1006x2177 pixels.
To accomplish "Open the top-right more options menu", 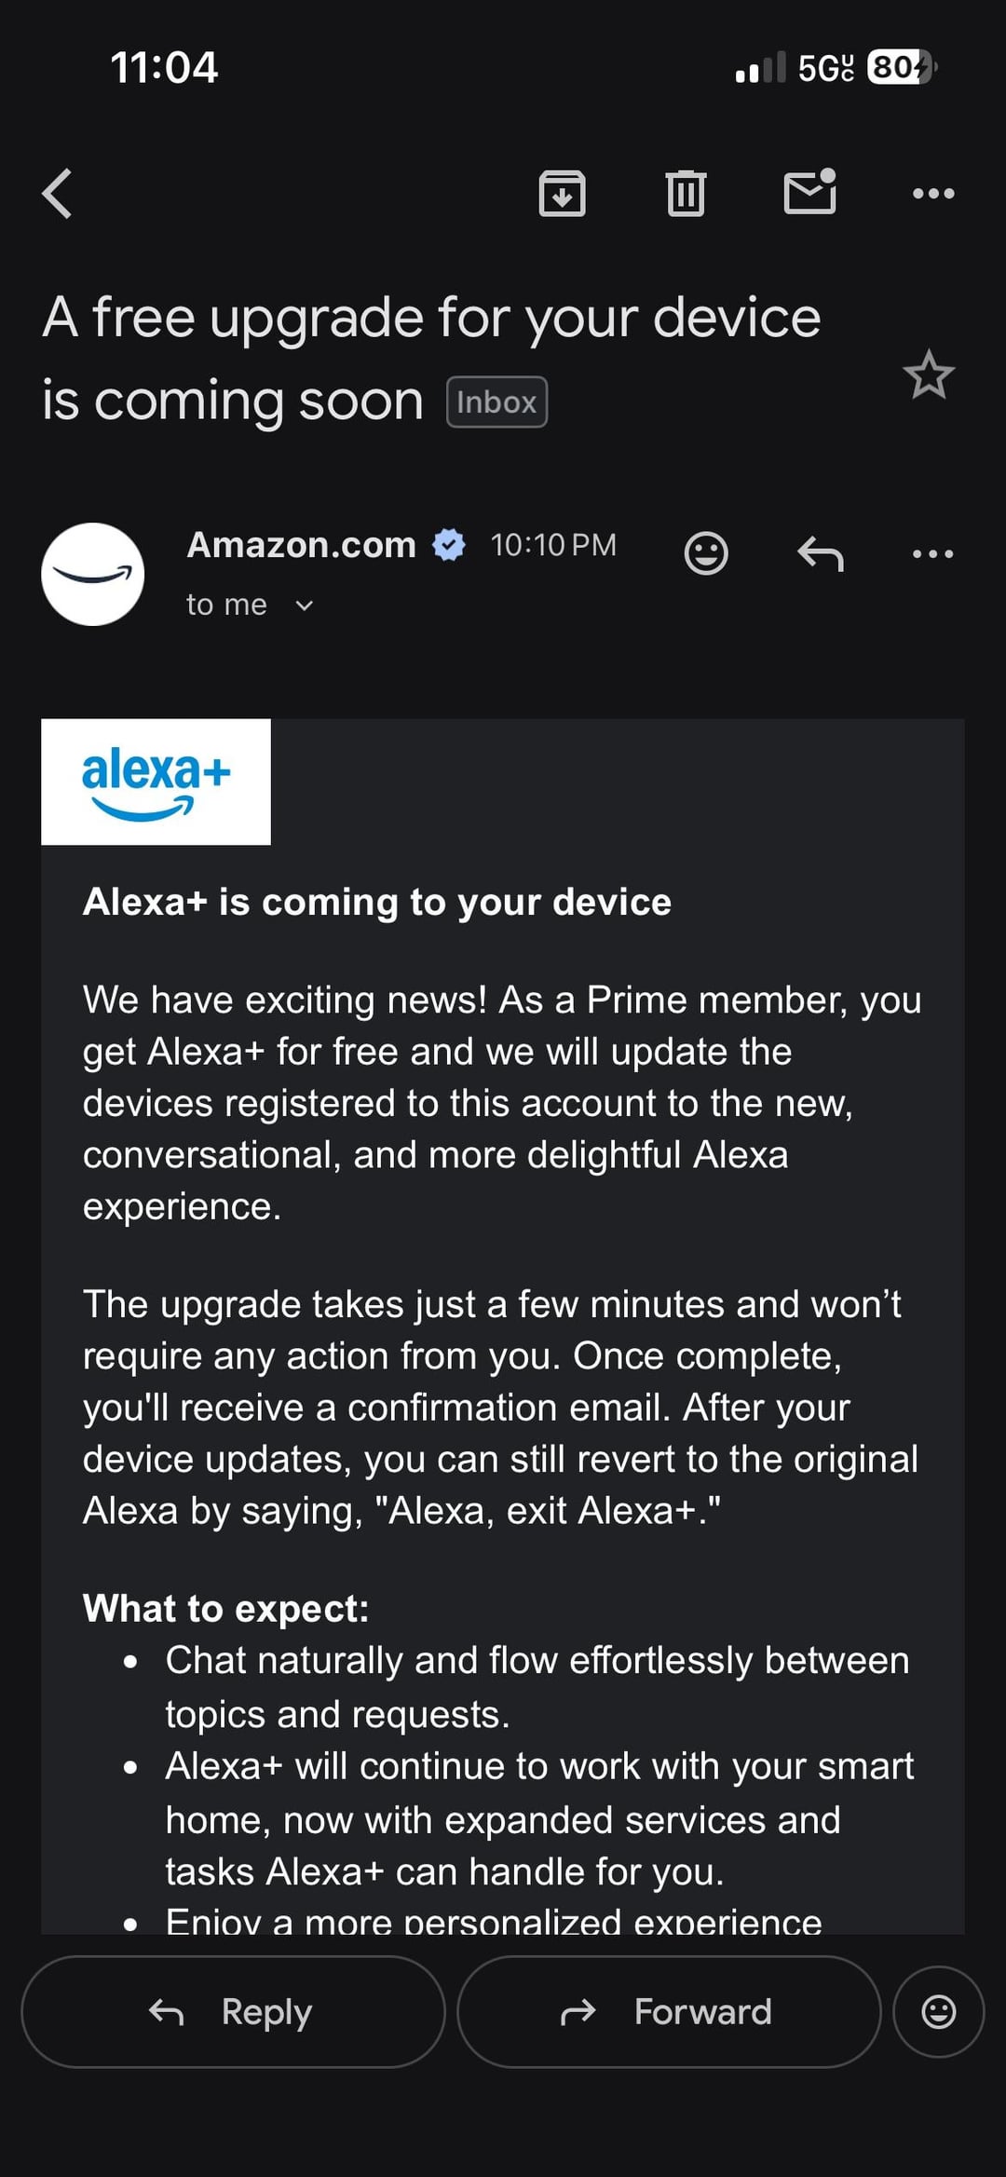I will tap(932, 194).
